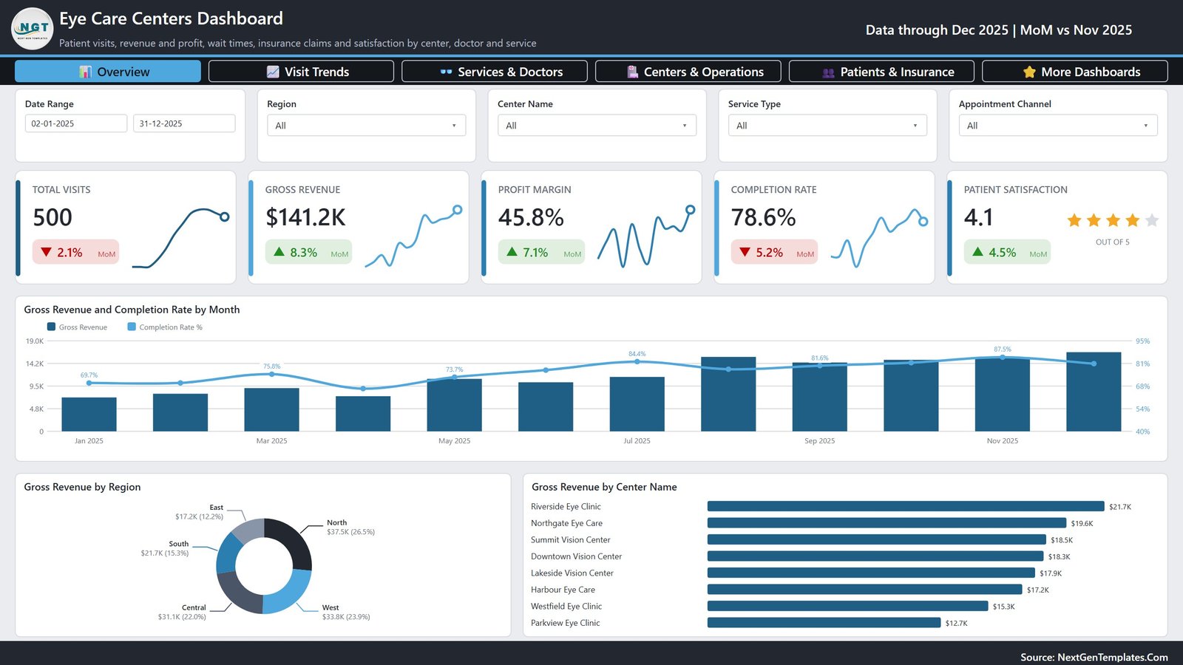
Task: Expand the Appointment Channel dropdown
Action: [1058, 126]
